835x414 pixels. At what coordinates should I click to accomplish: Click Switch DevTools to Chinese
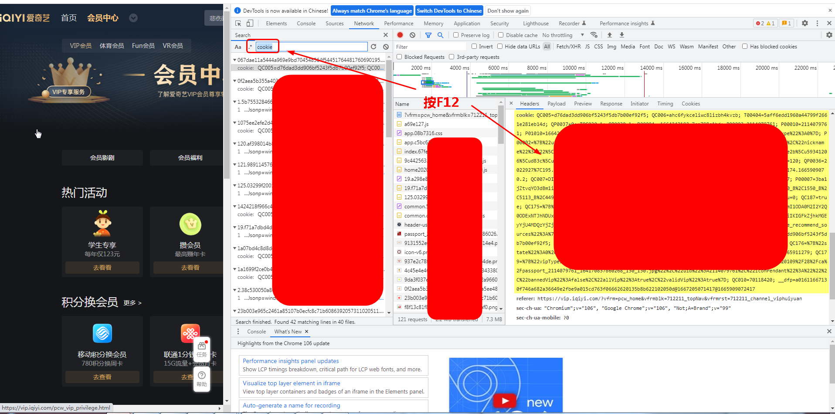(x=449, y=11)
